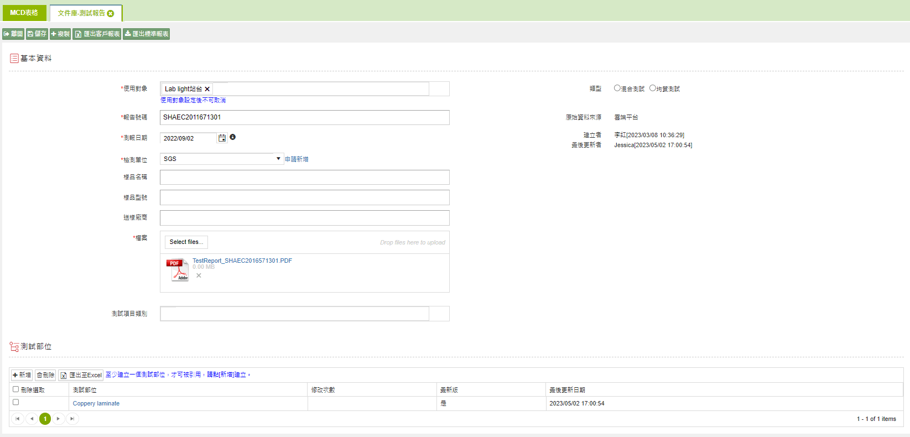Open TestReport_SHAEC2016571301.PDF file link
The image size is (910, 437).
(x=242, y=261)
